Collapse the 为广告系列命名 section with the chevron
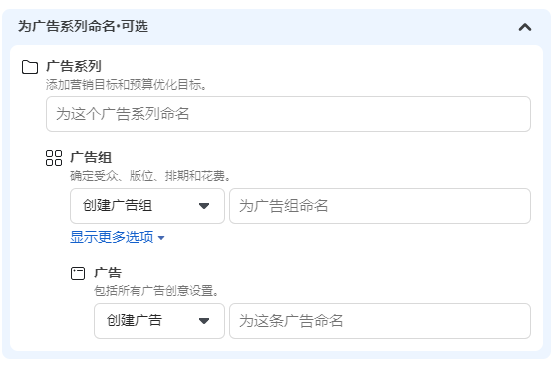Screen dimensions: 556x368 pos(525,27)
